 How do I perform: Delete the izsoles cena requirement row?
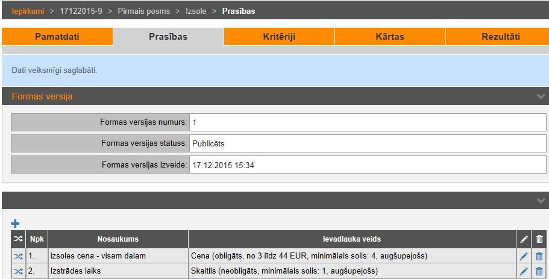[539, 256]
